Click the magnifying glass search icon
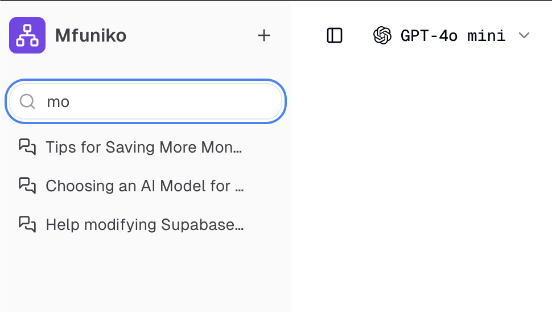The width and height of the screenshot is (552, 312). click(x=27, y=101)
